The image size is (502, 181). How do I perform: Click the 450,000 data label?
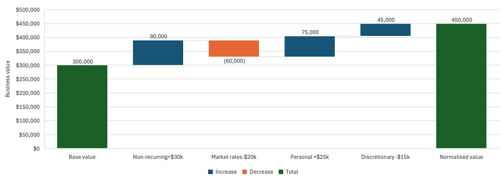tap(461, 20)
